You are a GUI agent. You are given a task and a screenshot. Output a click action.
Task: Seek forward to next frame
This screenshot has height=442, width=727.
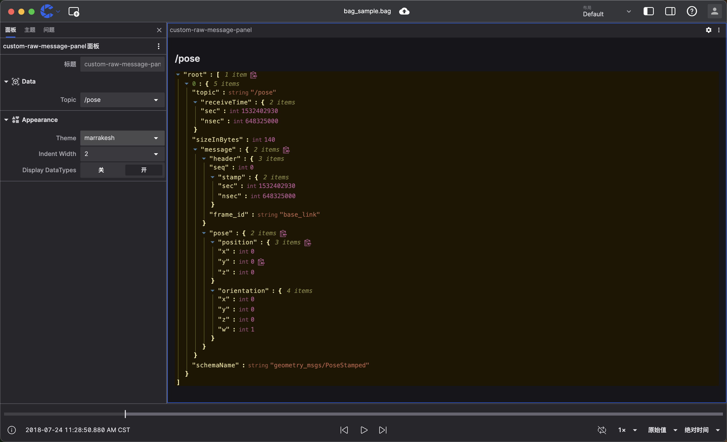[383, 430]
